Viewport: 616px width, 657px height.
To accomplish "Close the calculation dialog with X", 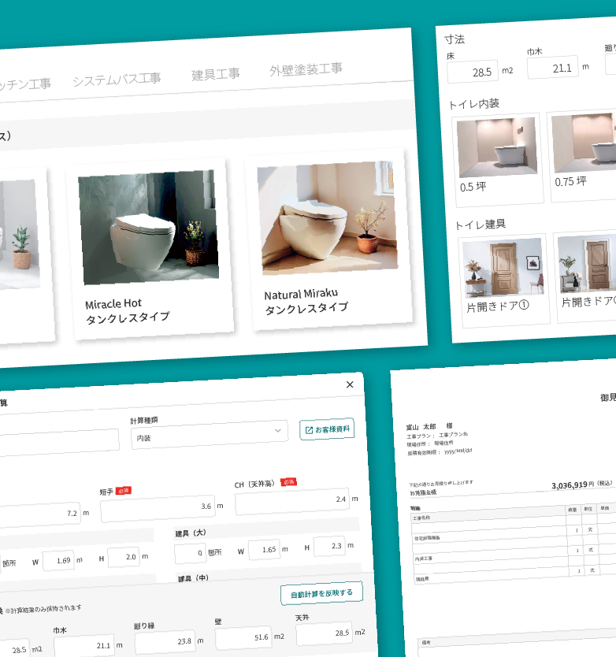I will pos(350,384).
